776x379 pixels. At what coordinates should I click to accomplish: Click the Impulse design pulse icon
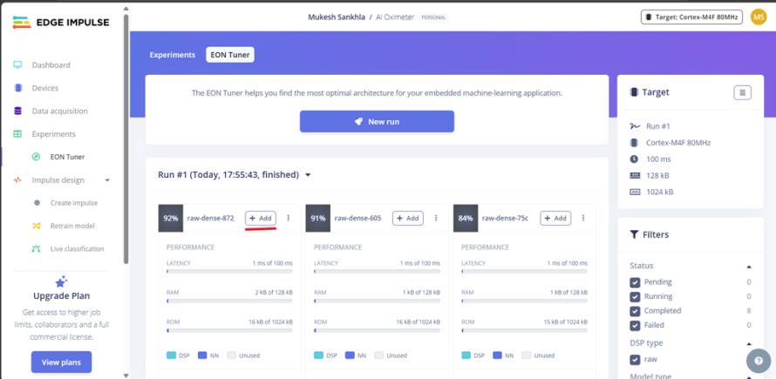click(17, 180)
